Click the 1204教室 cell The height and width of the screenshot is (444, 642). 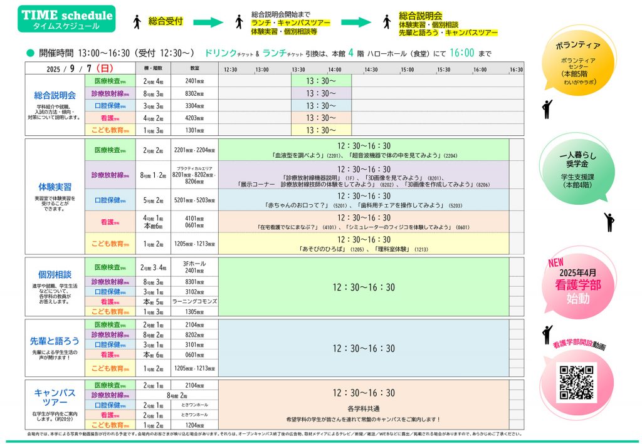pos(194,425)
